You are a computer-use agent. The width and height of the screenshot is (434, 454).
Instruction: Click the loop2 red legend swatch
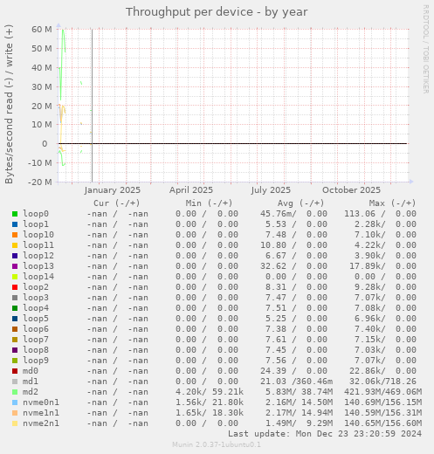[15, 287]
